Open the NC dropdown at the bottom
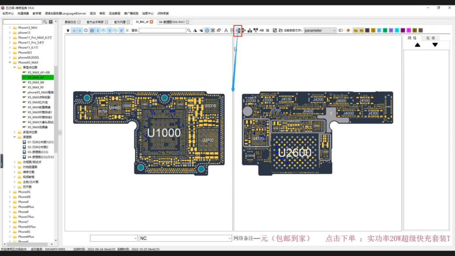The image size is (455, 256). coord(185,238)
